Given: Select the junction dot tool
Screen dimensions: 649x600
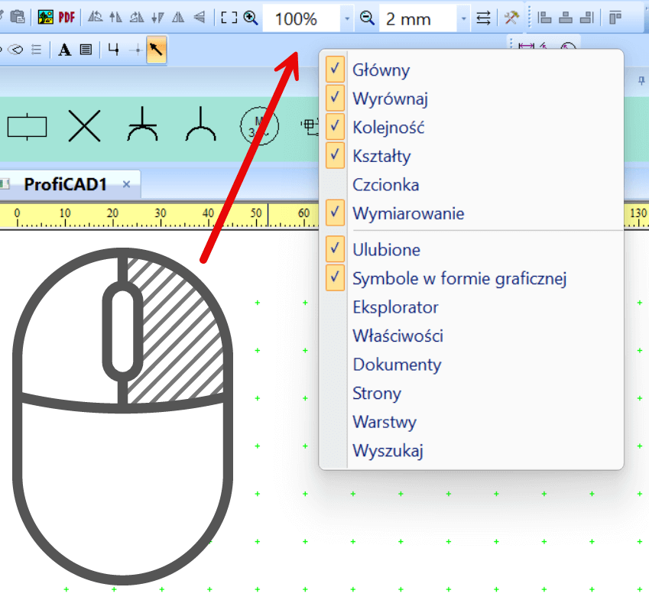Looking at the screenshot, I should tap(136, 50).
